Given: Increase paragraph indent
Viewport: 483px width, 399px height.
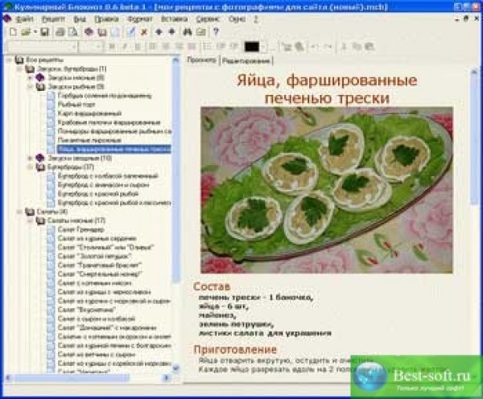Looking at the screenshot, I should (233, 47).
